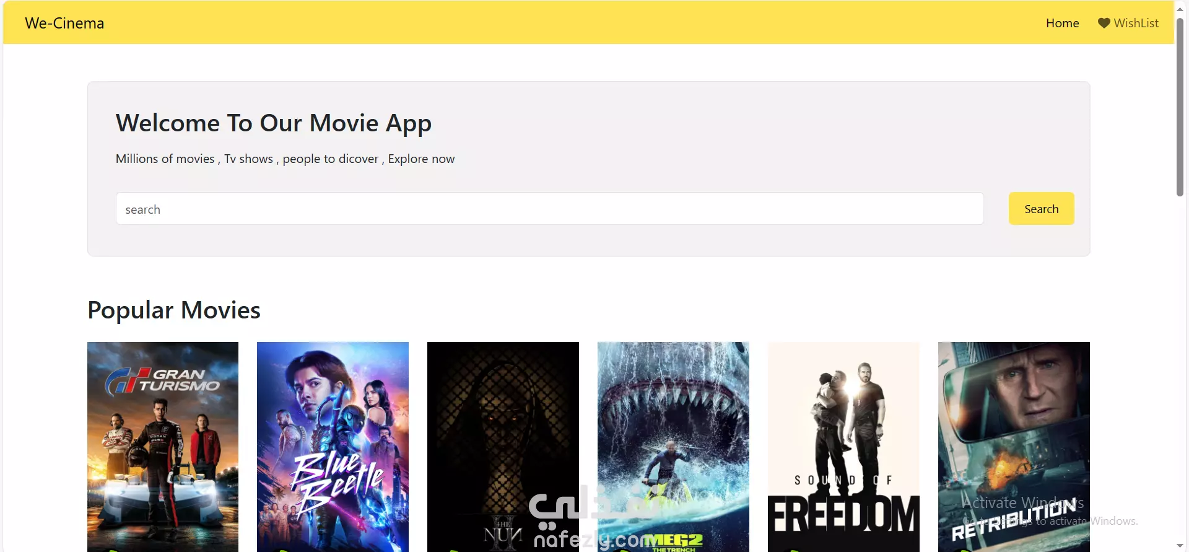Open the Sound of Freedom poster
The image size is (1189, 552).
pos(843,447)
